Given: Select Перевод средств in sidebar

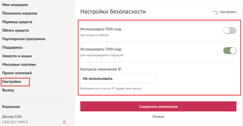Looking at the screenshot, I should pyautogui.click(x=17, y=22).
